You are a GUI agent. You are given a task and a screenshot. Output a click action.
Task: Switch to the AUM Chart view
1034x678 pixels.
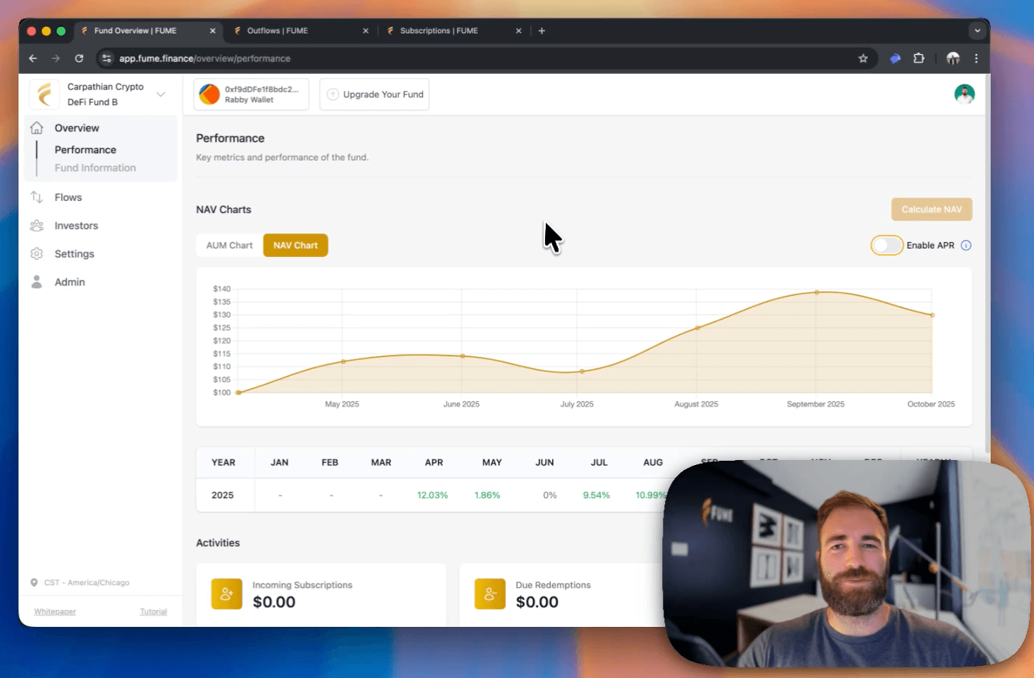(x=229, y=246)
